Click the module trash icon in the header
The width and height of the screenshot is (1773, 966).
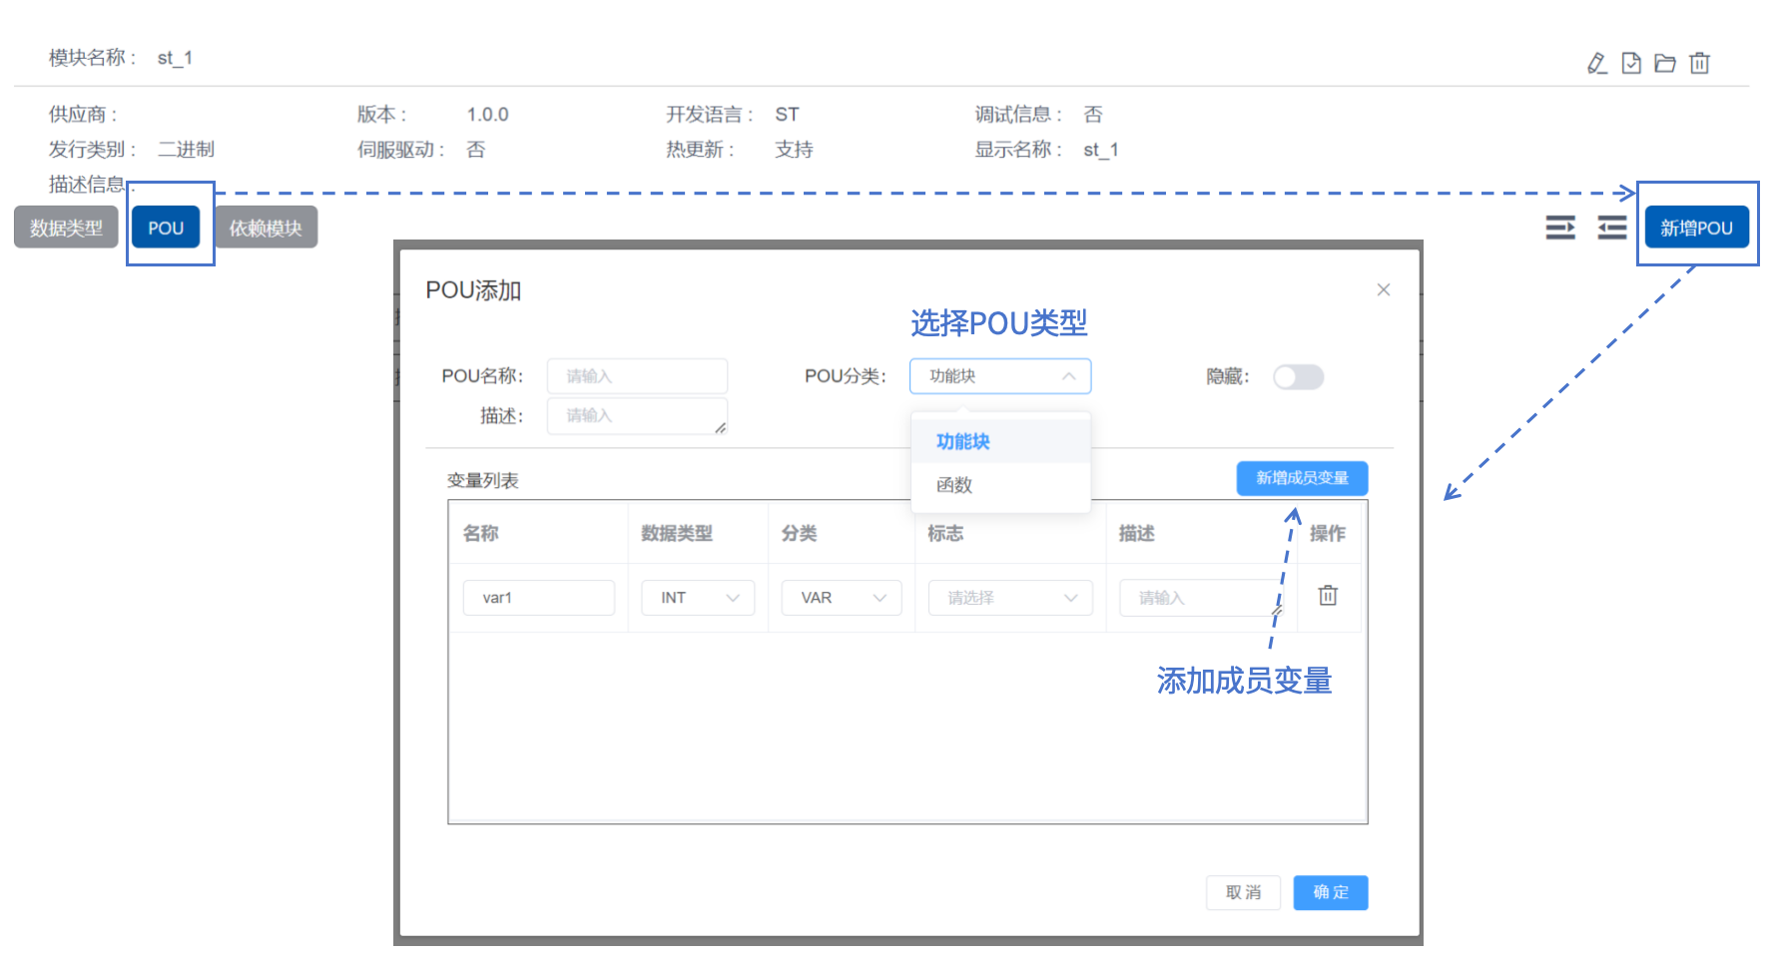point(1699,64)
